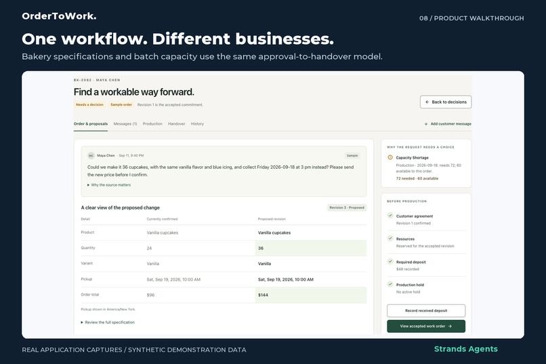Click Strands Agents label
546x364 pixels.
coord(466,349)
